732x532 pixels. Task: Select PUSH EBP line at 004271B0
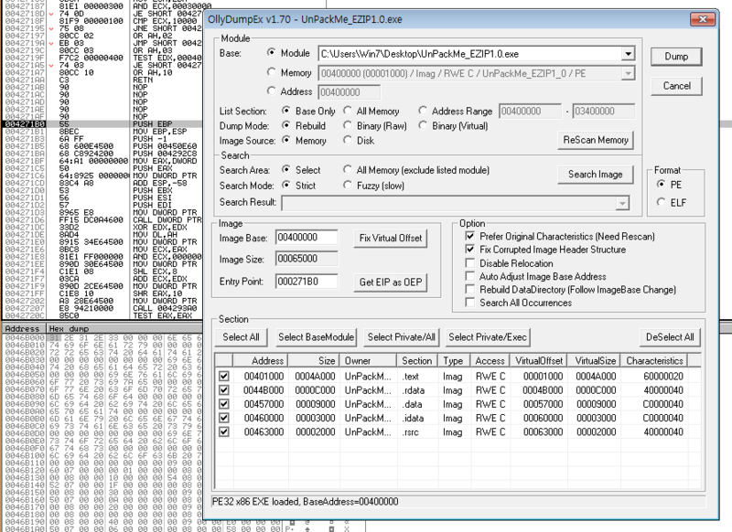coord(102,124)
